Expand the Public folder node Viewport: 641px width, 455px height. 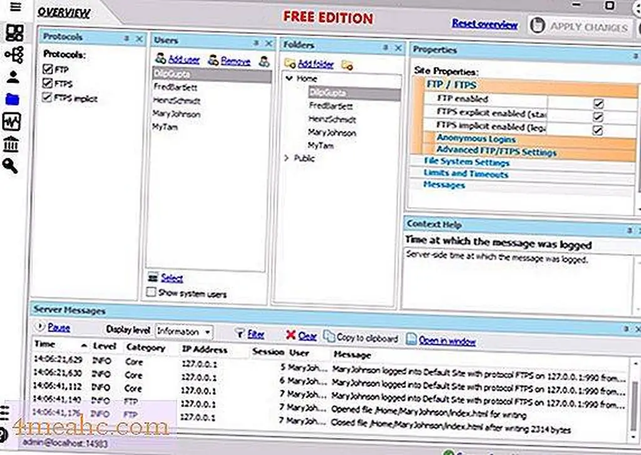pyautogui.click(x=287, y=158)
